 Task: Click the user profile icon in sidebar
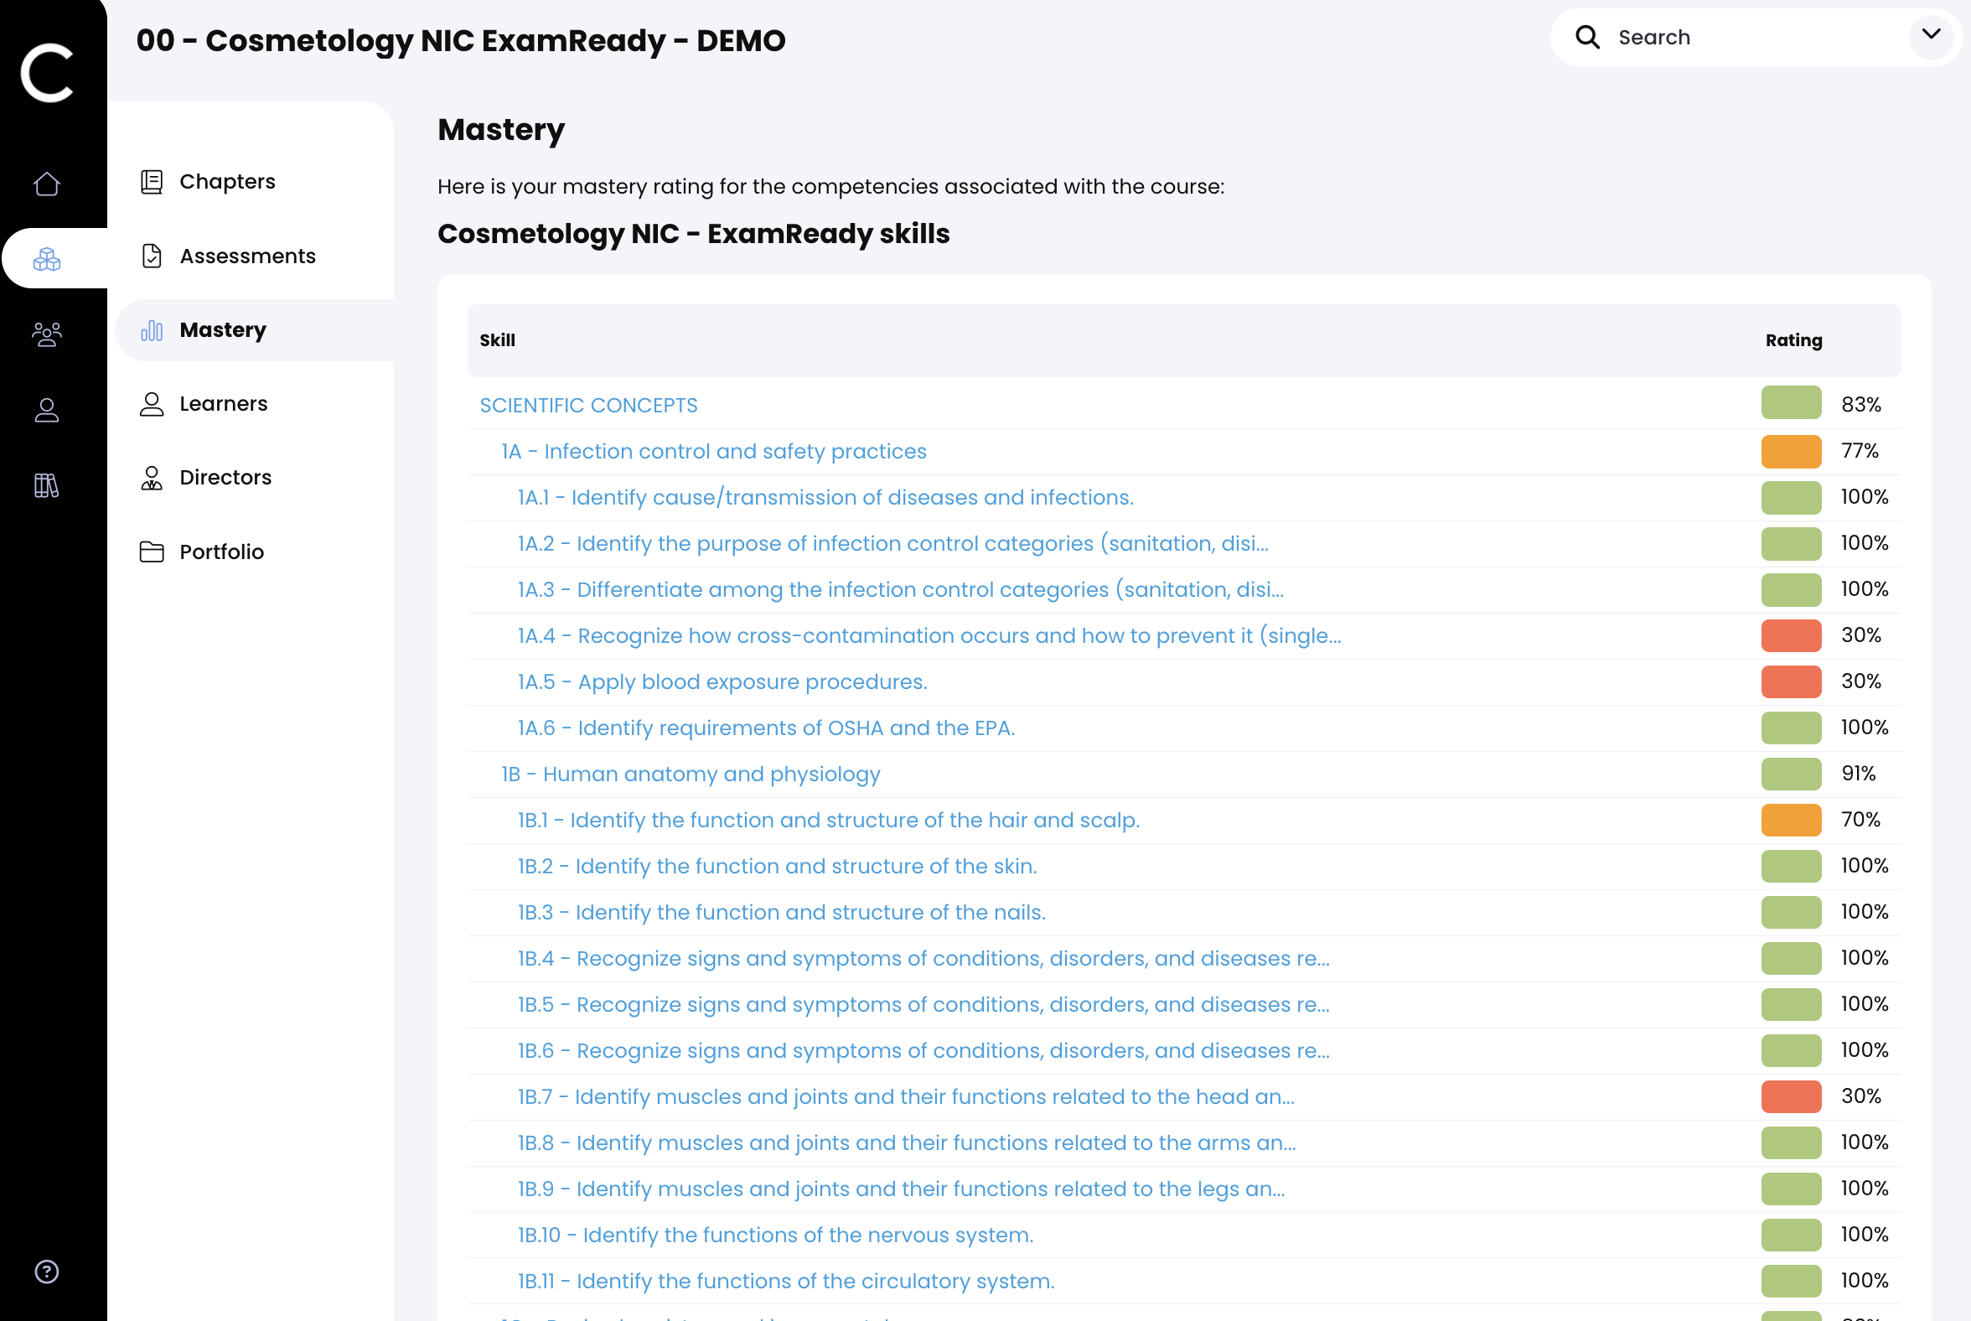pyautogui.click(x=46, y=410)
